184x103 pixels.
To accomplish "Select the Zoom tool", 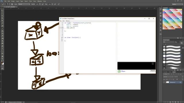I will (x=2, y=59).
